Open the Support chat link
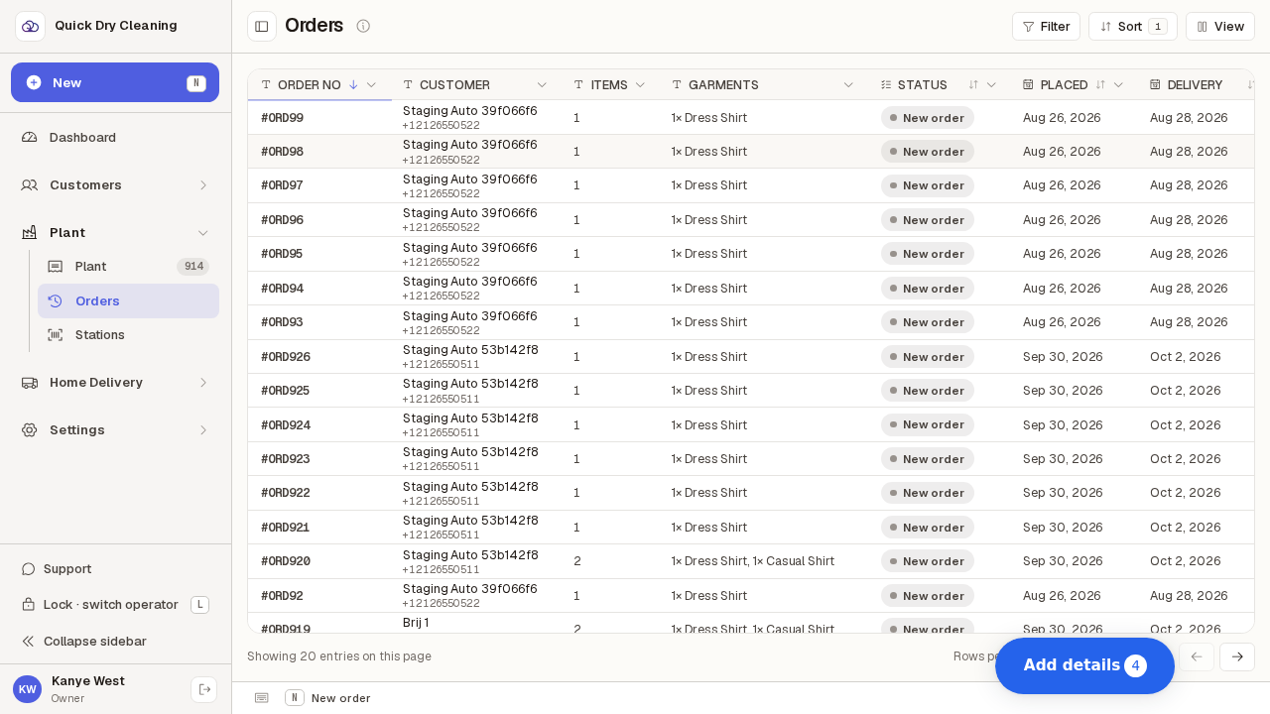 coord(115,568)
